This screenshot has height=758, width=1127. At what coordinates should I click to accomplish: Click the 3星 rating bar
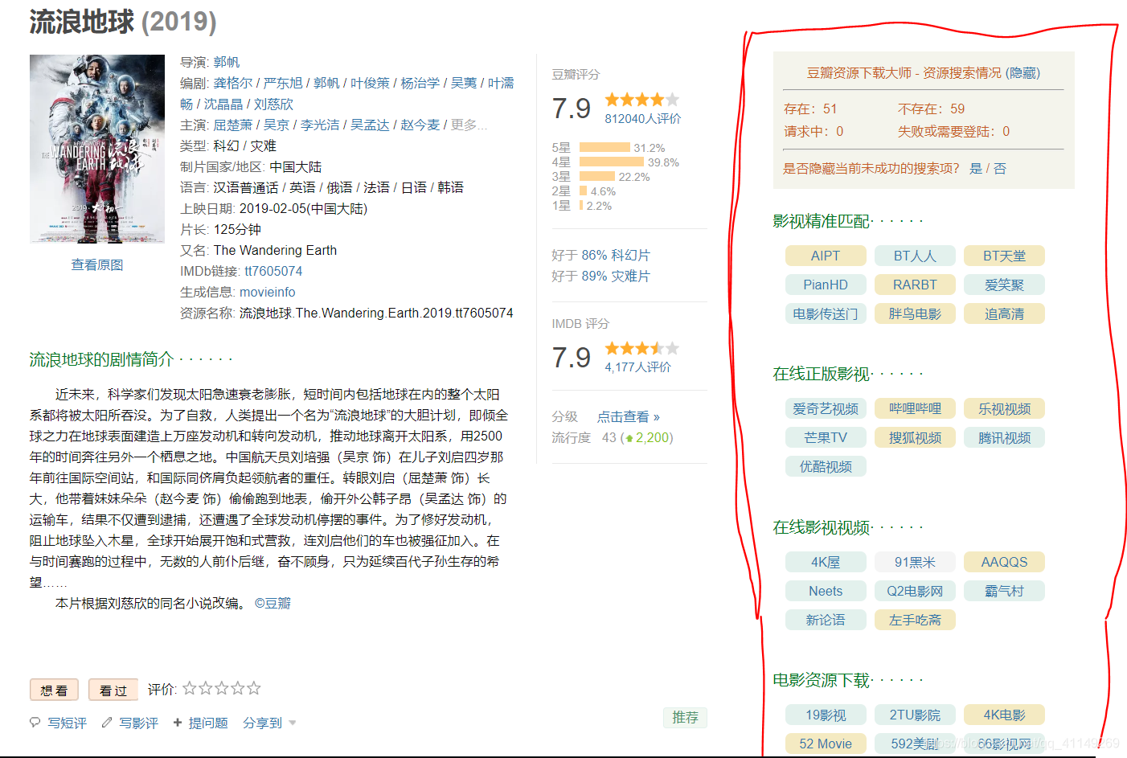point(597,177)
